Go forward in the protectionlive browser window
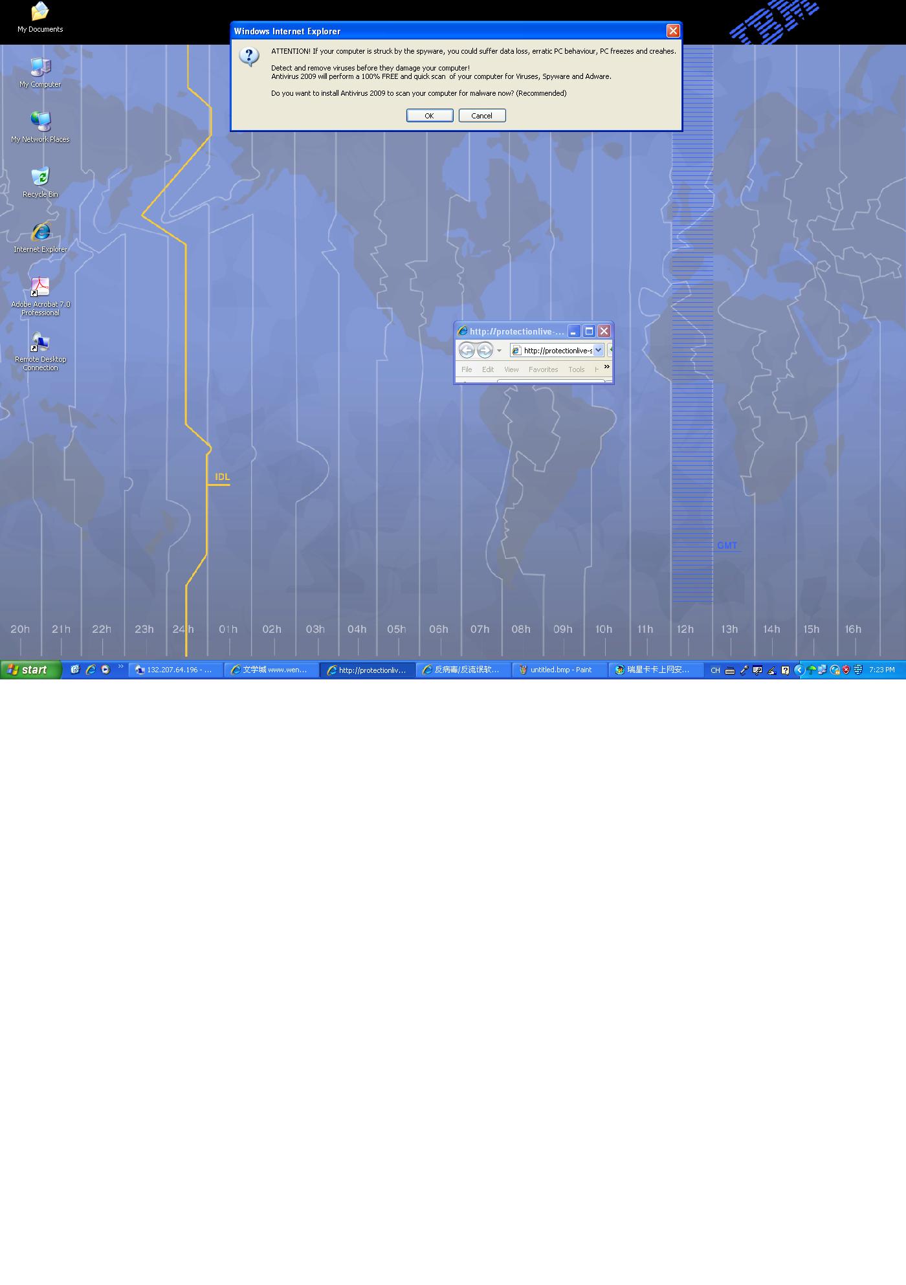The height and width of the screenshot is (1285, 906). click(x=485, y=350)
